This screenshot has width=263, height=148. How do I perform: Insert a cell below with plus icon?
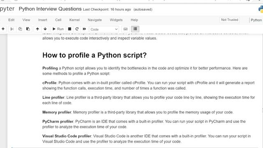point(3,29)
